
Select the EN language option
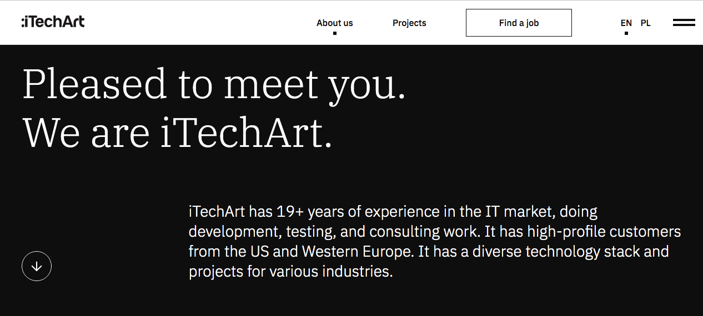click(626, 23)
